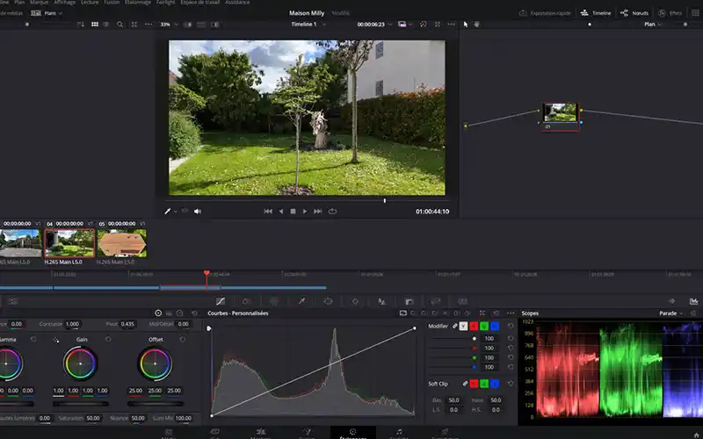Image resolution: width=703 pixels, height=439 pixels.
Task: Open the Assistance menu
Action: coord(237,3)
